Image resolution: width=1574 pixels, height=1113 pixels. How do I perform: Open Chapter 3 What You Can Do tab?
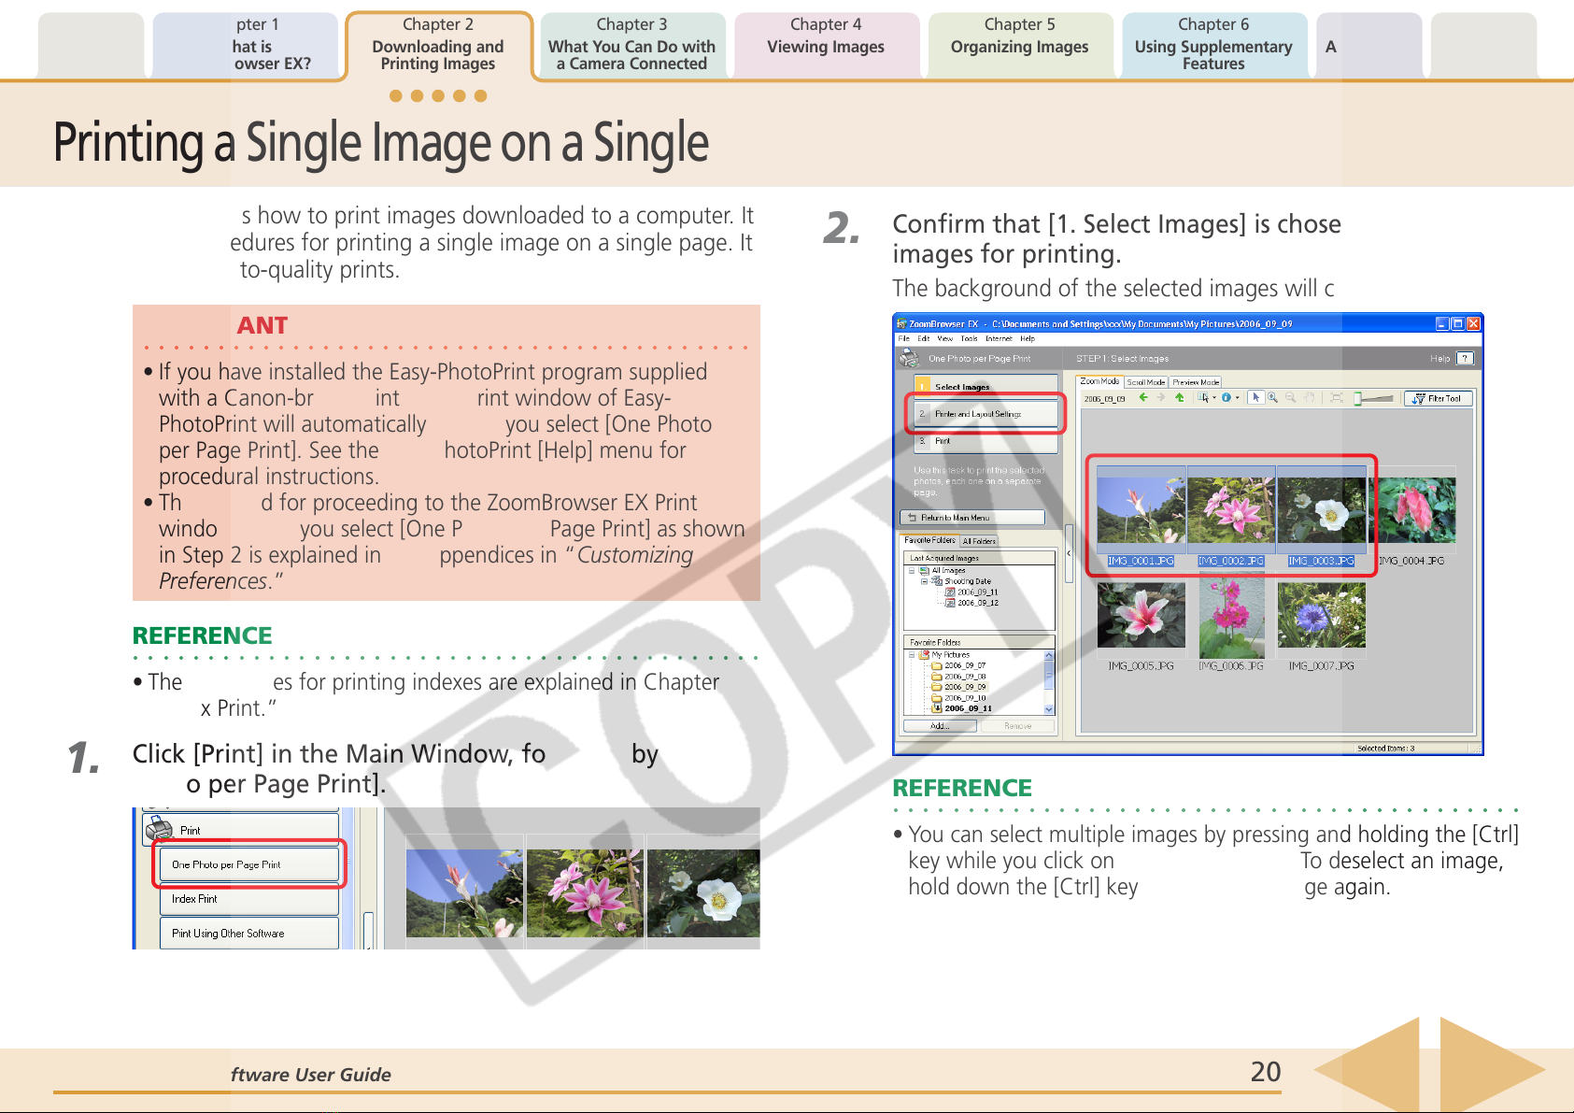(631, 46)
